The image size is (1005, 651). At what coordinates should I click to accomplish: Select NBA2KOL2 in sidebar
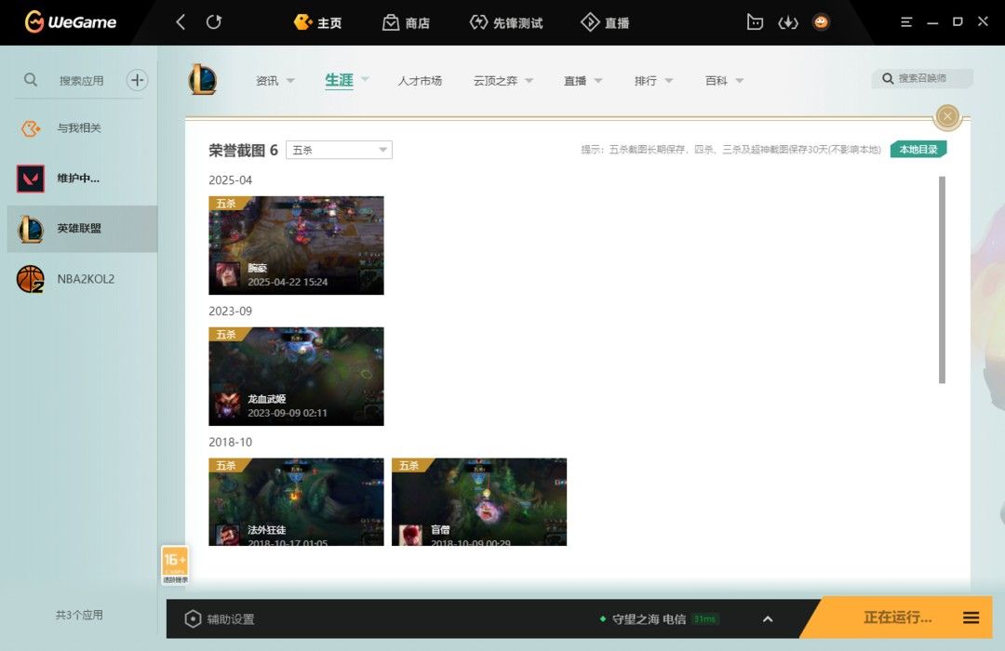[x=82, y=279]
